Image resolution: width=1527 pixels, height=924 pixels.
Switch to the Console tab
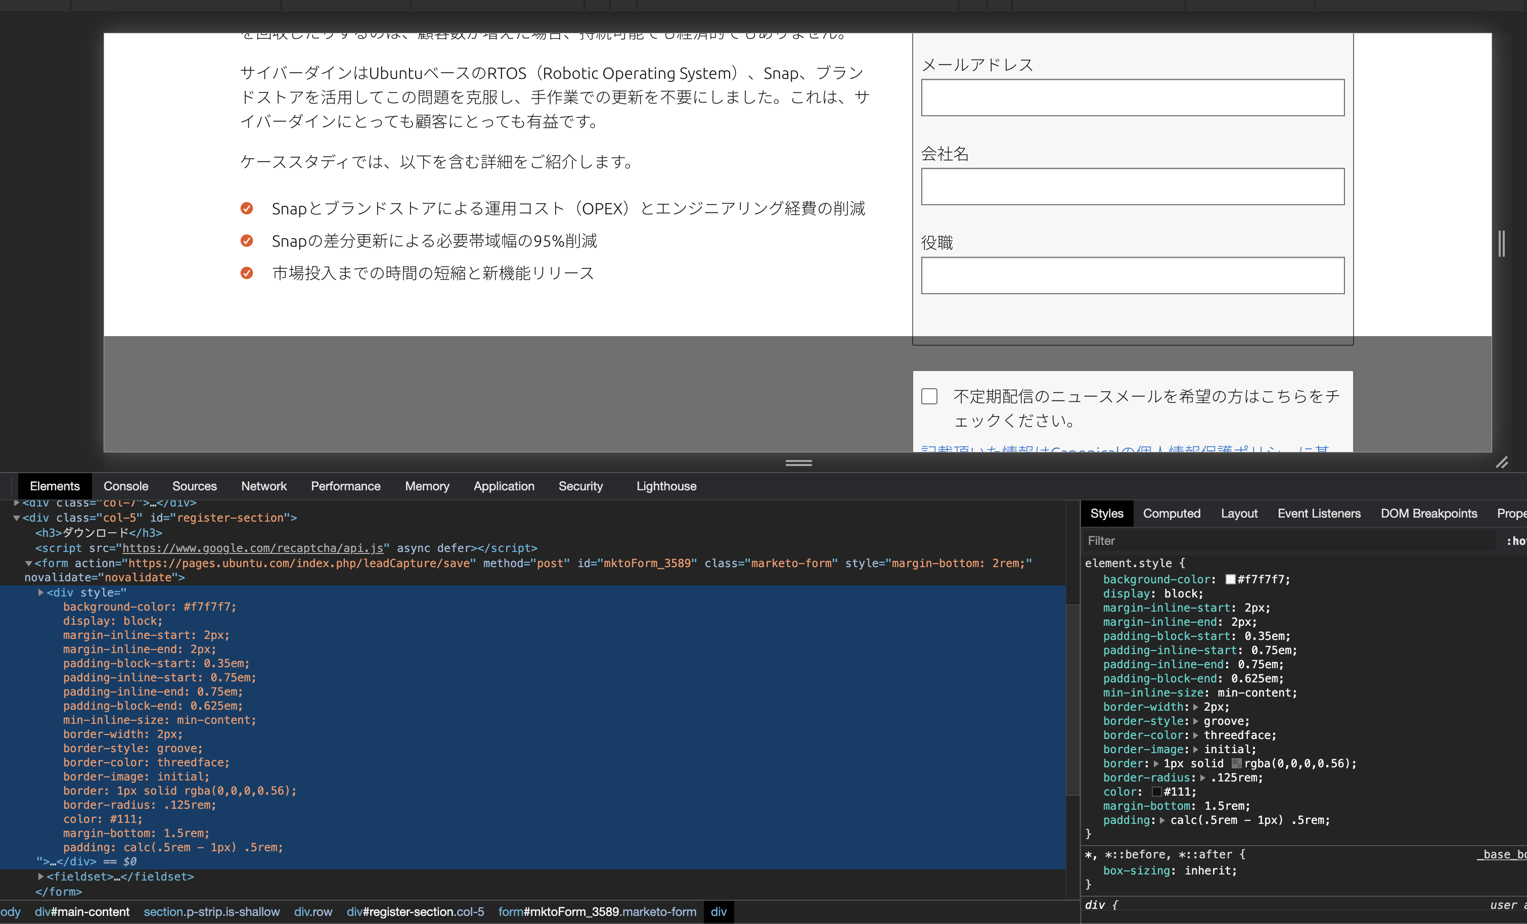pyautogui.click(x=126, y=486)
